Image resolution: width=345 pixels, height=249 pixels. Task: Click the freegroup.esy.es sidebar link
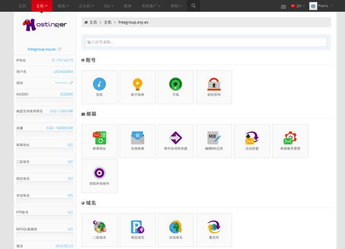(42, 49)
